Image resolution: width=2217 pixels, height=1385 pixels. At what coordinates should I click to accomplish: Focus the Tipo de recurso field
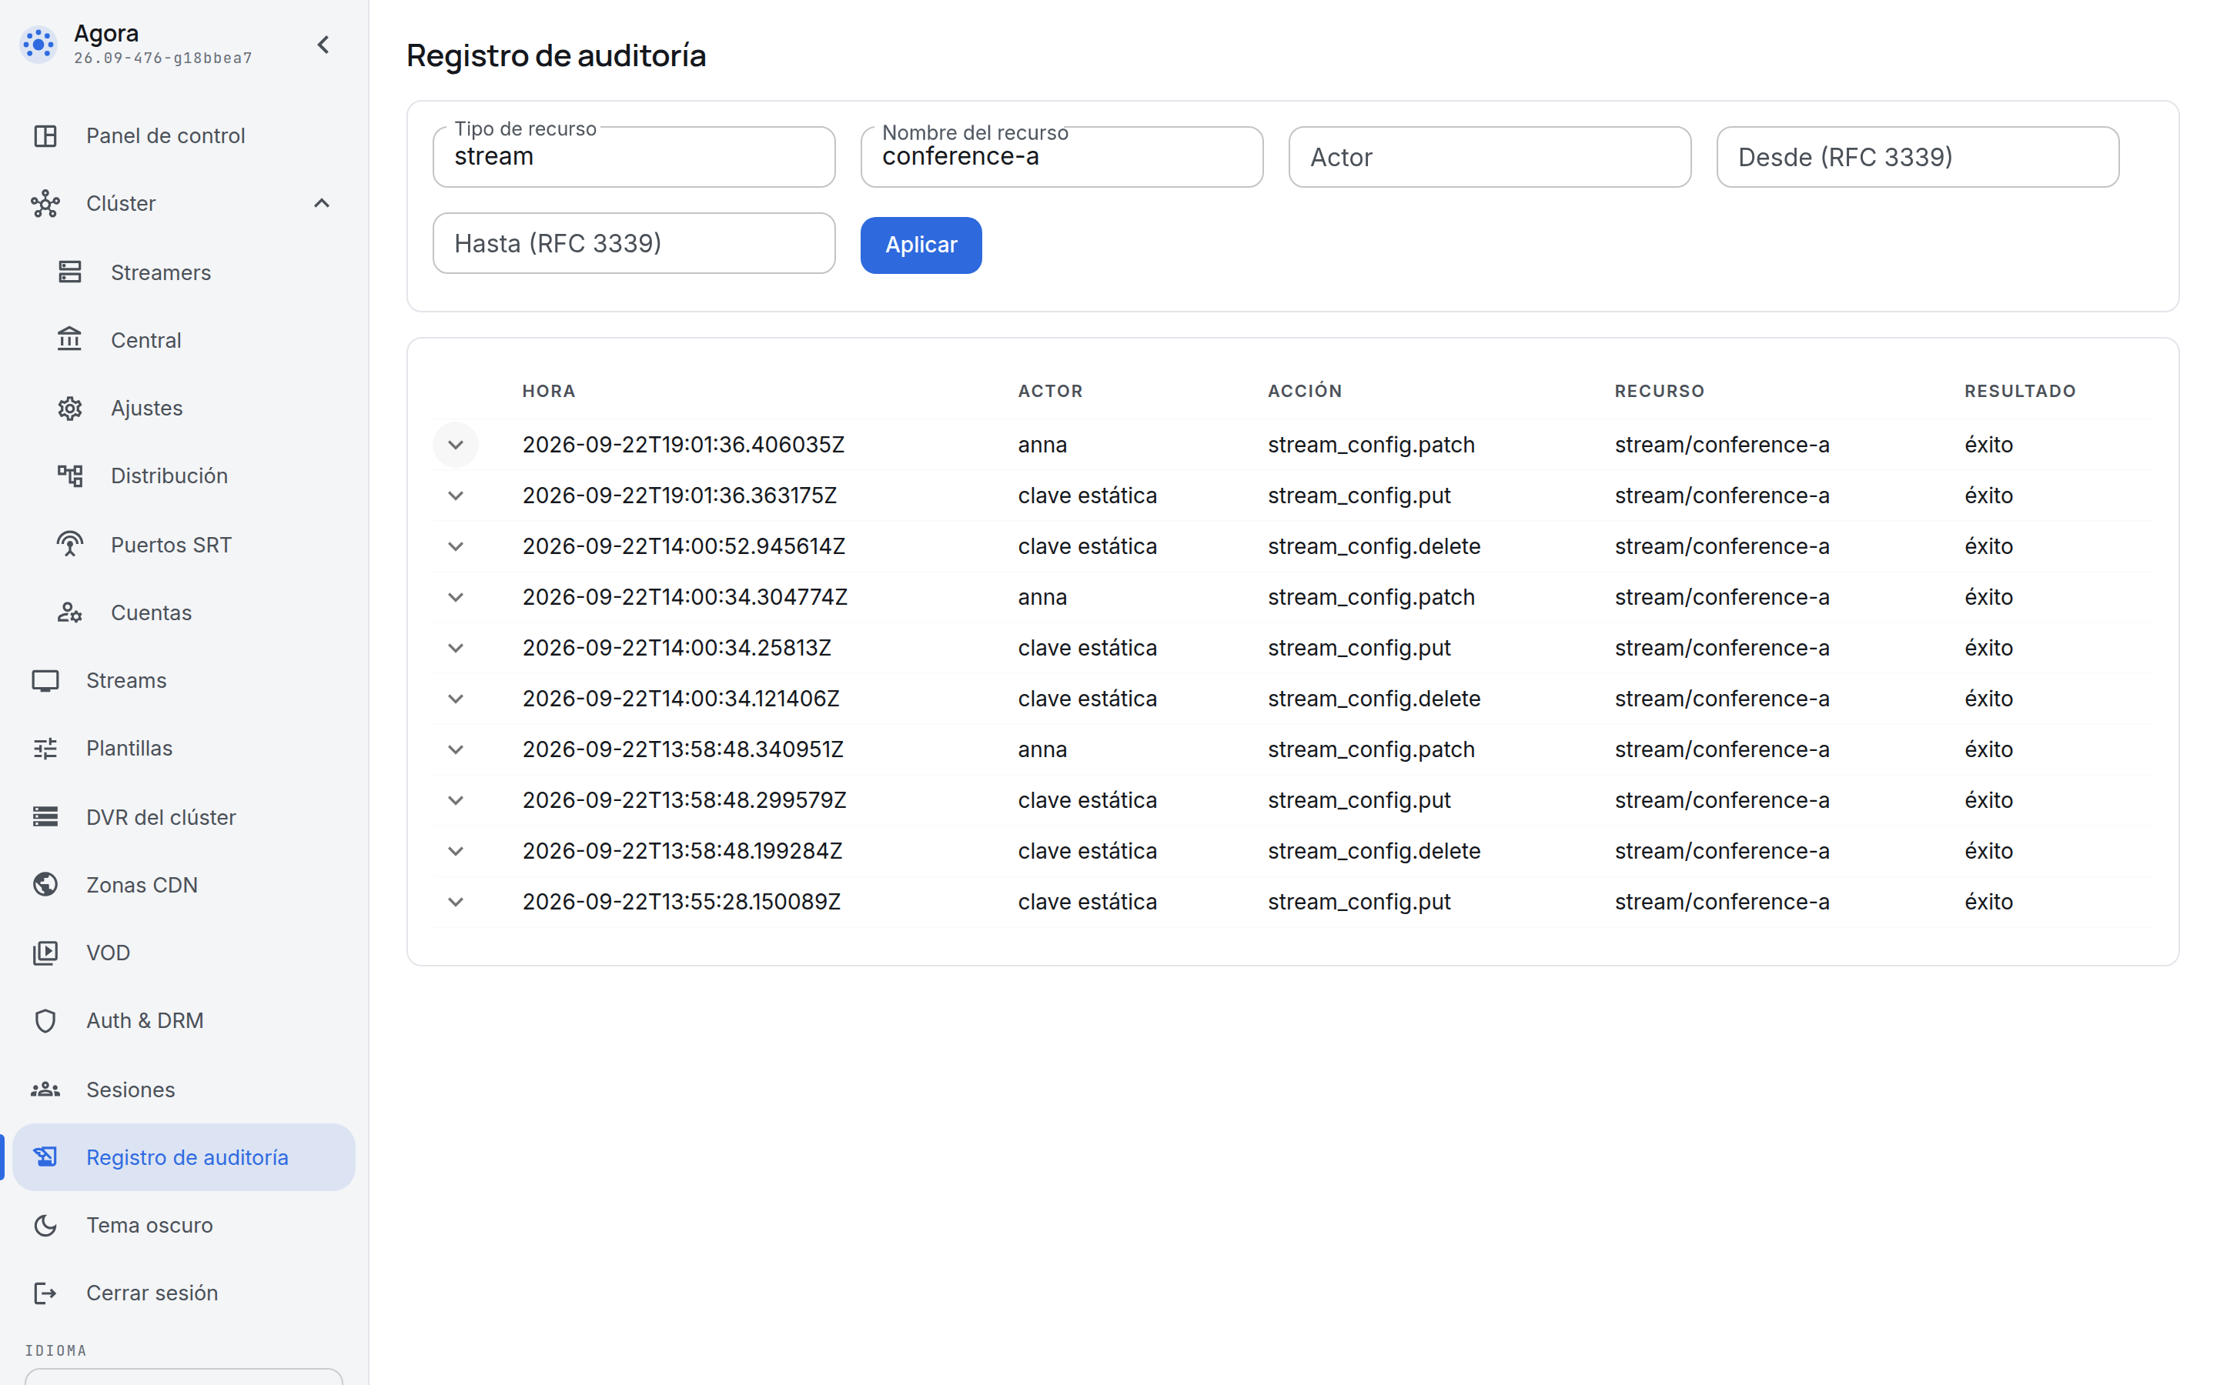click(x=634, y=157)
